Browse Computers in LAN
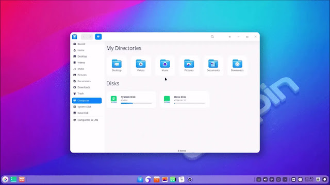330x185 pixels. [87, 120]
